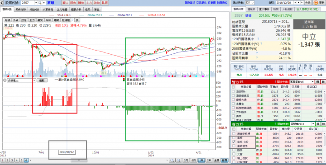326x165 pixels.
Task: Open the 賣方15 區間賣超15 dropdown
Action: (302, 124)
